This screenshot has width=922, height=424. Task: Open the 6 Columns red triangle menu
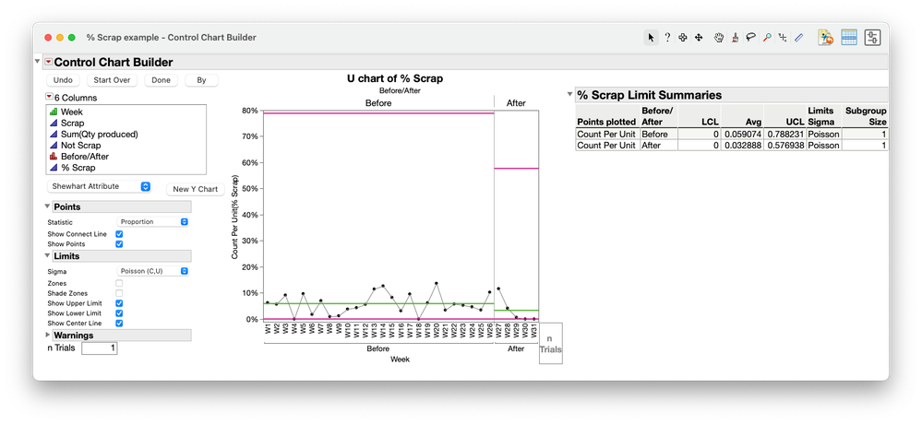(x=49, y=98)
